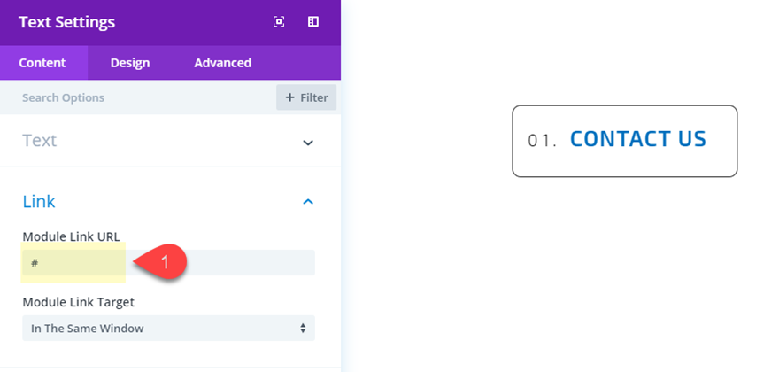Collapse the Link section chevron
The width and height of the screenshot is (779, 372).
coord(308,202)
